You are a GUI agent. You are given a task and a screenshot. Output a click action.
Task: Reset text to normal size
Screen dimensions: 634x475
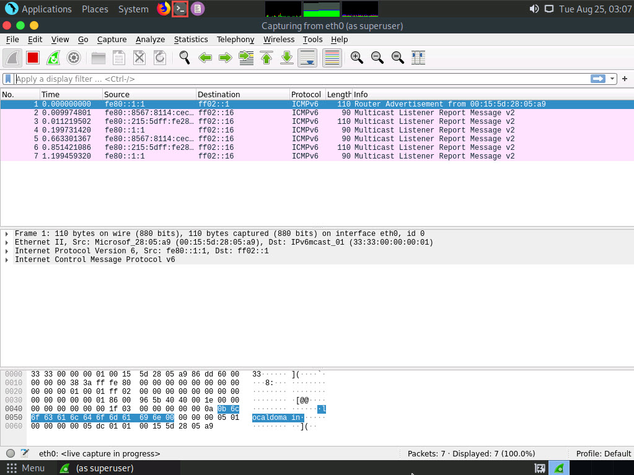(398, 58)
